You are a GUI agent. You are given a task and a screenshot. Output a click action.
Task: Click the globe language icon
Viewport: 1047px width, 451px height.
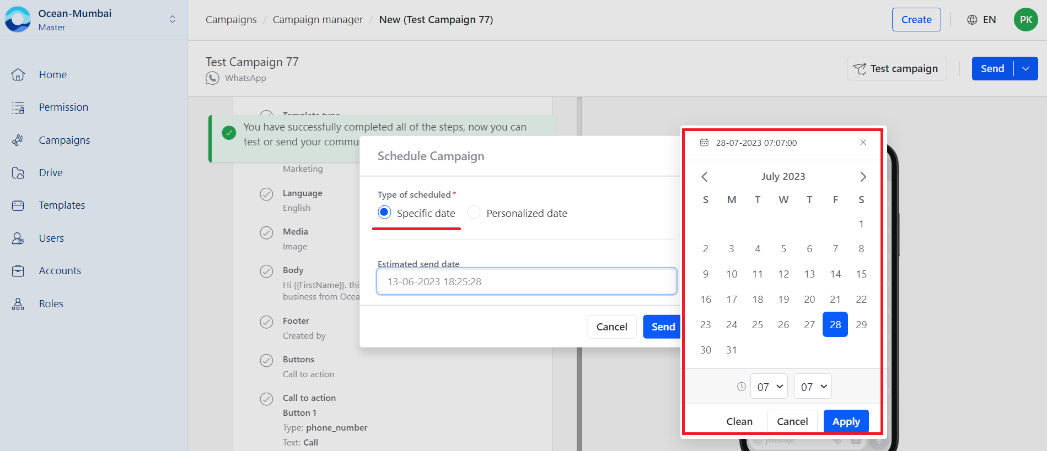point(972,20)
